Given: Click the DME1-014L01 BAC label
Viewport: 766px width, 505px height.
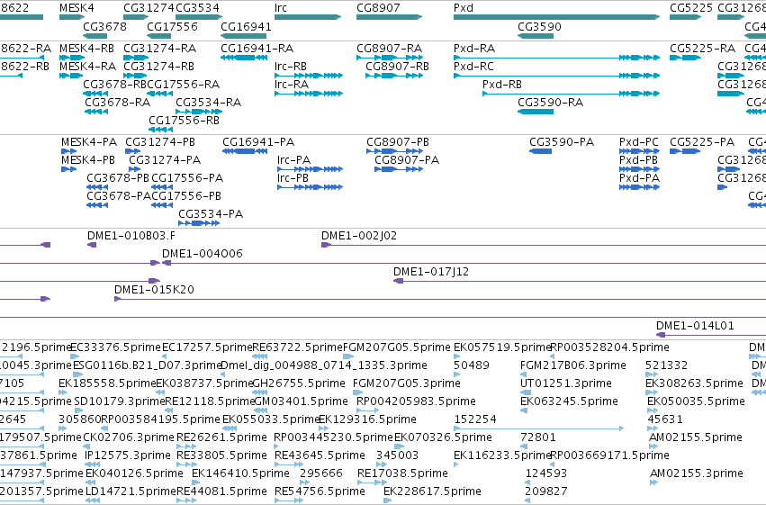Looking at the screenshot, I should click(x=695, y=326).
